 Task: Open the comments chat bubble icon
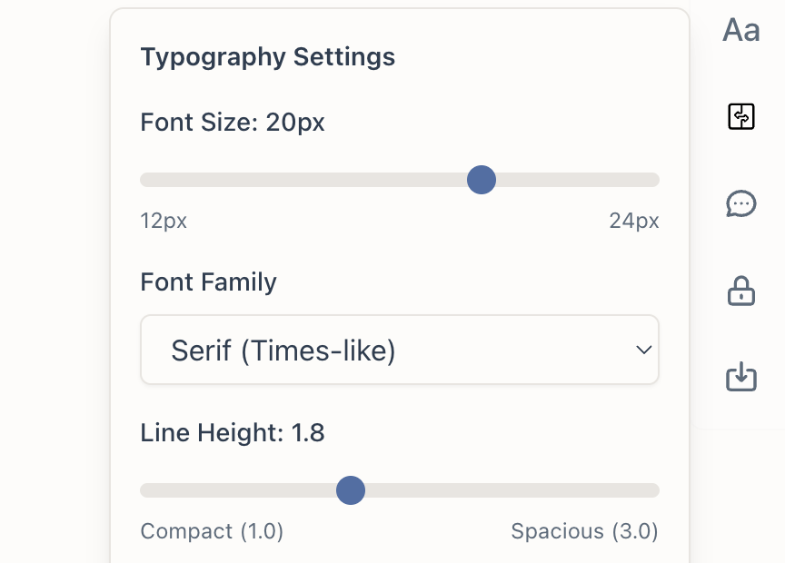pyautogui.click(x=740, y=203)
